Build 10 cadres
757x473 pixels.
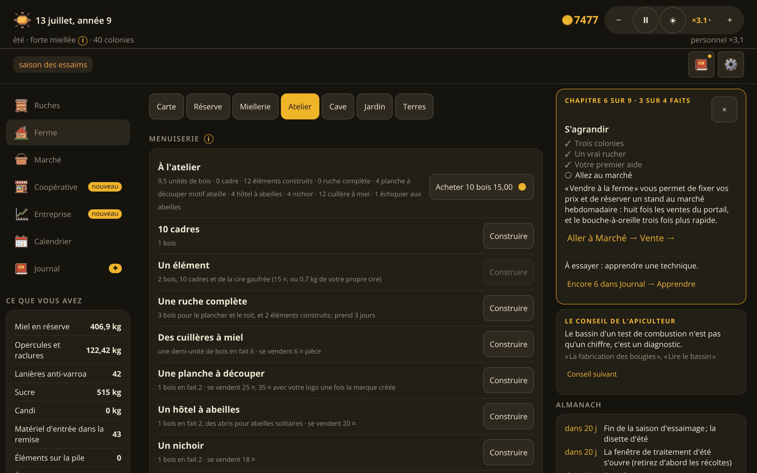click(x=508, y=236)
